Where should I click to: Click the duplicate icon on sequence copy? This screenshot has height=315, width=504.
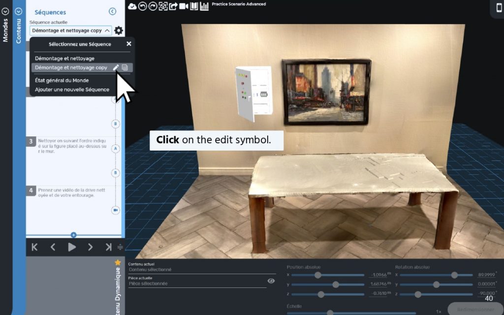pyautogui.click(x=125, y=67)
